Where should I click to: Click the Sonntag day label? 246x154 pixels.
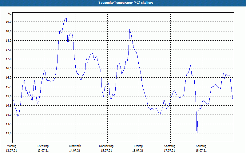[x=201, y=146]
